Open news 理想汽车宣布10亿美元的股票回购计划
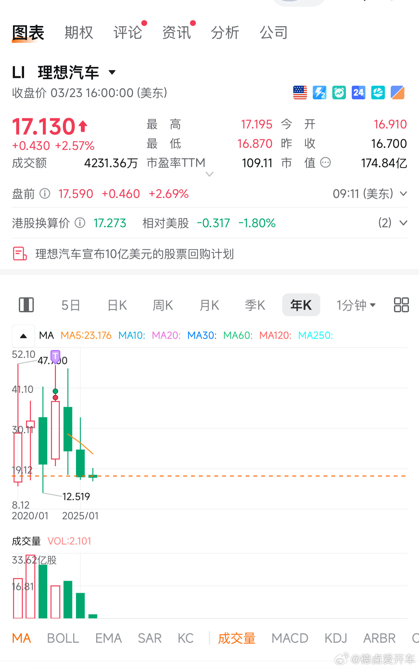419x669 pixels. (134, 254)
